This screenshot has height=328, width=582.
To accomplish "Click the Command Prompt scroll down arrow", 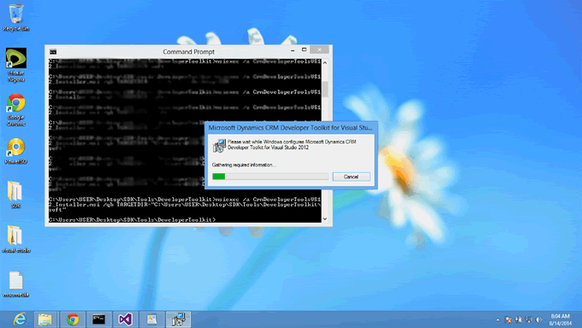I will (x=324, y=218).
